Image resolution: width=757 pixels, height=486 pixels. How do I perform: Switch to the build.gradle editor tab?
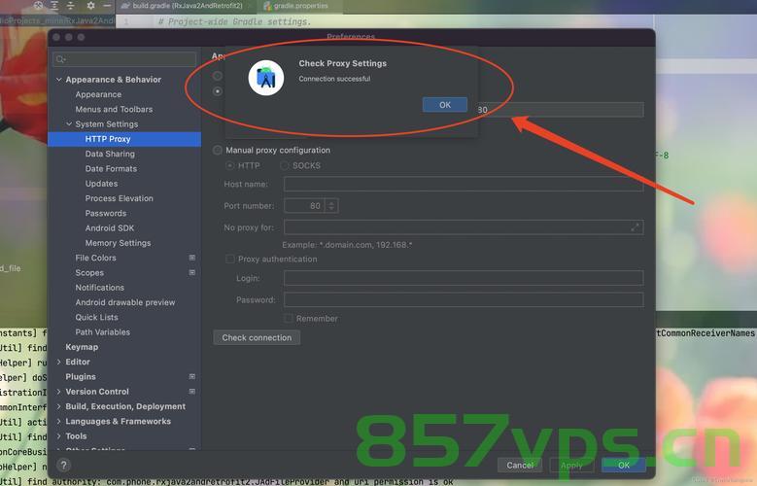click(x=182, y=6)
